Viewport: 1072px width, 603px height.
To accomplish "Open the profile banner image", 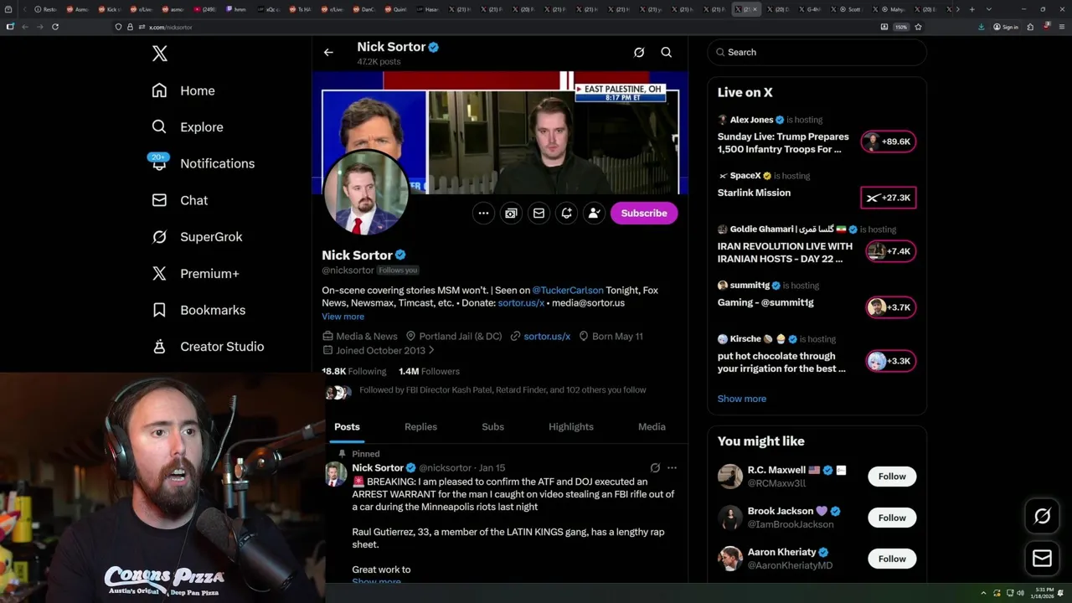I will coord(501,132).
